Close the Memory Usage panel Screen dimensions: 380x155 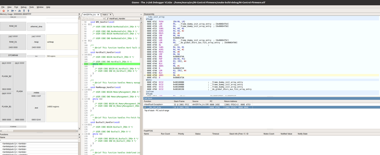point(79,14)
